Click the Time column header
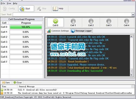This screenshot has width=136, height=99. [x=4, y=86]
